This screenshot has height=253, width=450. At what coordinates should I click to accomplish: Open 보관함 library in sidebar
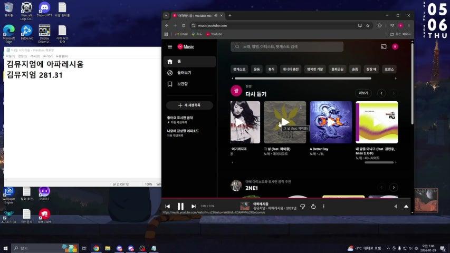[190, 84]
